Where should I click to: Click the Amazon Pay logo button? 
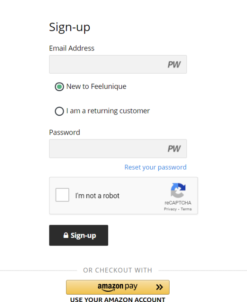[x=117, y=287]
